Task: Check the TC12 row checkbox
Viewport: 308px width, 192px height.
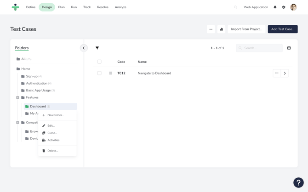Action: pyautogui.click(x=99, y=73)
